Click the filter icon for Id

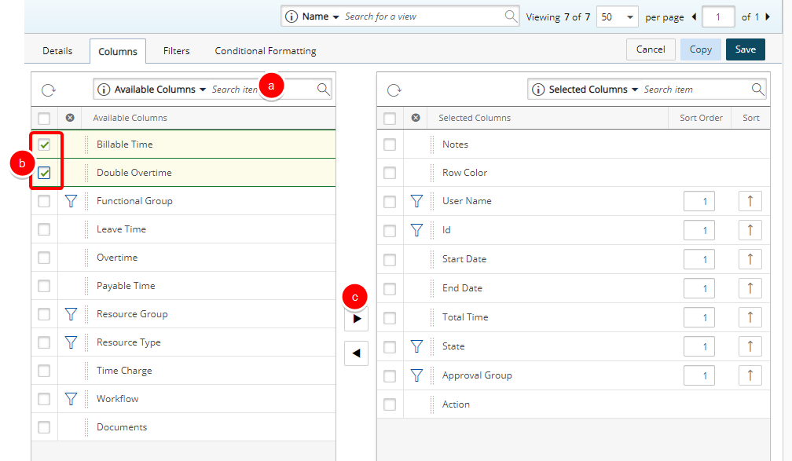(x=416, y=230)
